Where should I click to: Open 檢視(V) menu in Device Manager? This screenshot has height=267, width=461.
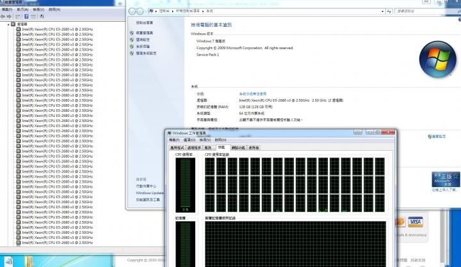coord(38,10)
